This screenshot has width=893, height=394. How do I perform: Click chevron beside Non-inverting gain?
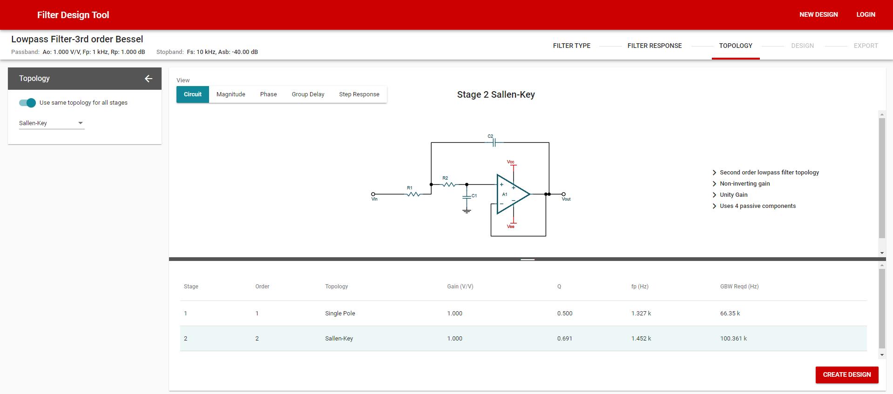(714, 184)
